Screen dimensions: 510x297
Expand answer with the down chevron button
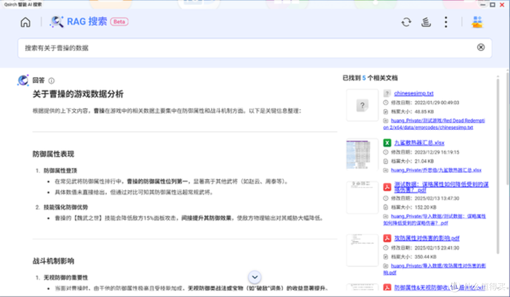[255, 277]
